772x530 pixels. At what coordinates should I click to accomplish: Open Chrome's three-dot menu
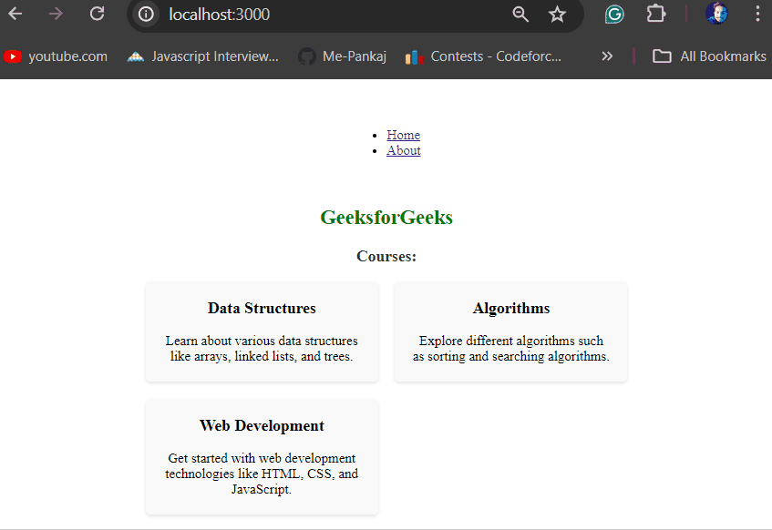[757, 14]
